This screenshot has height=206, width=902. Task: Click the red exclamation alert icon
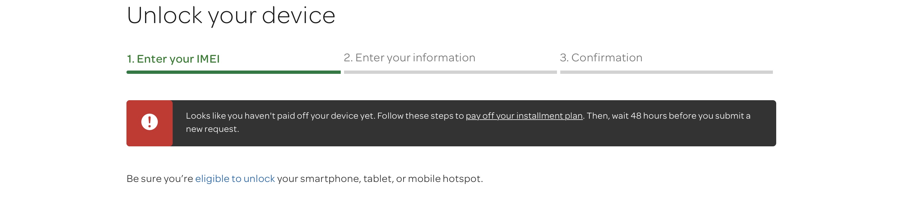(150, 122)
